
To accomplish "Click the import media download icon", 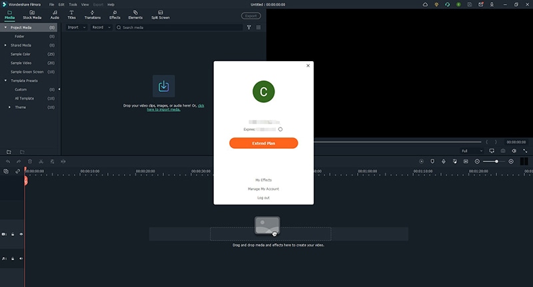I will (163, 86).
